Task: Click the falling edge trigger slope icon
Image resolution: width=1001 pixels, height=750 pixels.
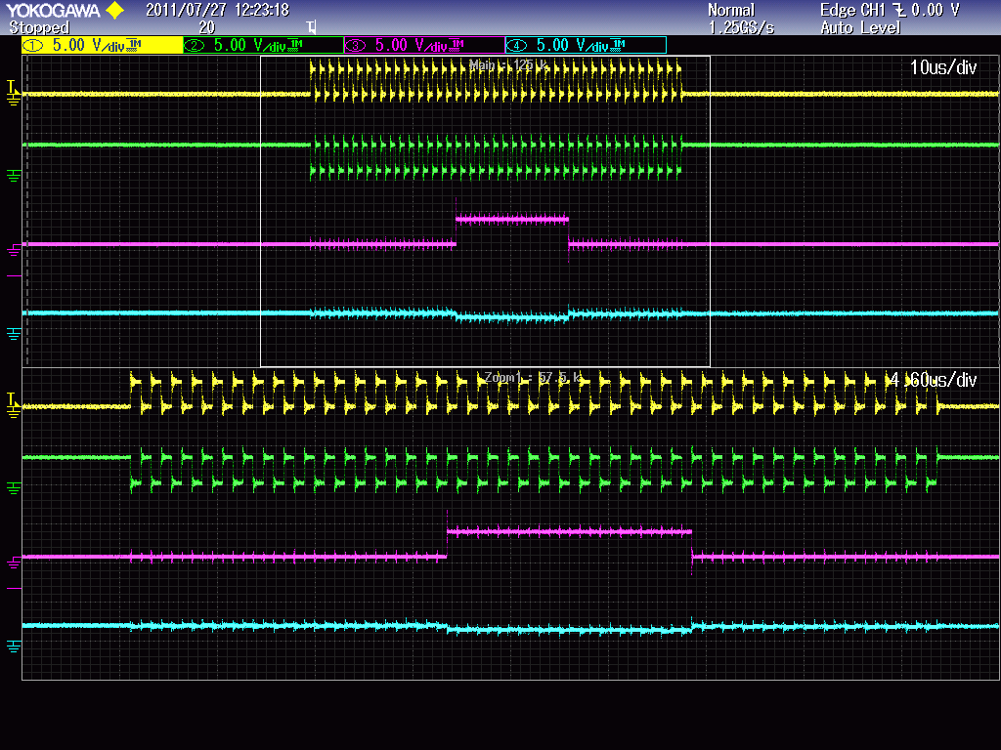Action: click(899, 10)
